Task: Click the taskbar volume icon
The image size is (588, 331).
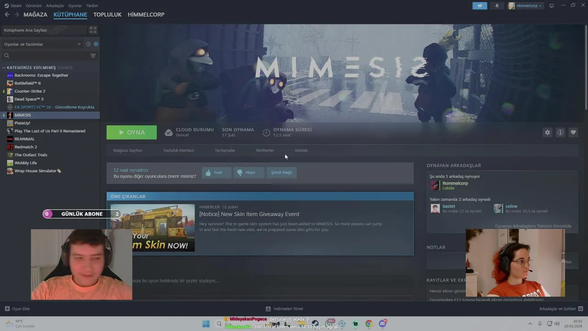Action: pyautogui.click(x=557, y=324)
